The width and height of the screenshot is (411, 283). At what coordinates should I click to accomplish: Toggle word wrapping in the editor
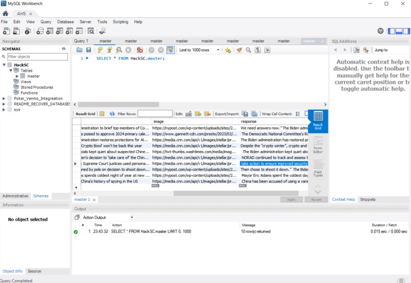coord(267,50)
